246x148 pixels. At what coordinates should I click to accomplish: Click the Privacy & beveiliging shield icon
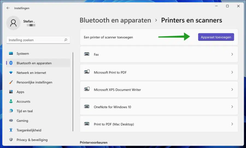[11, 140]
